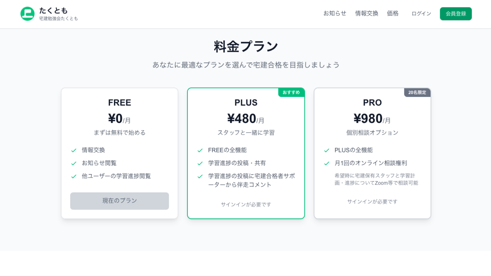Image resolution: width=491 pixels, height=276 pixels.
Task: Click the checkmark beside 情報交換 feature
Action: pyautogui.click(x=74, y=150)
